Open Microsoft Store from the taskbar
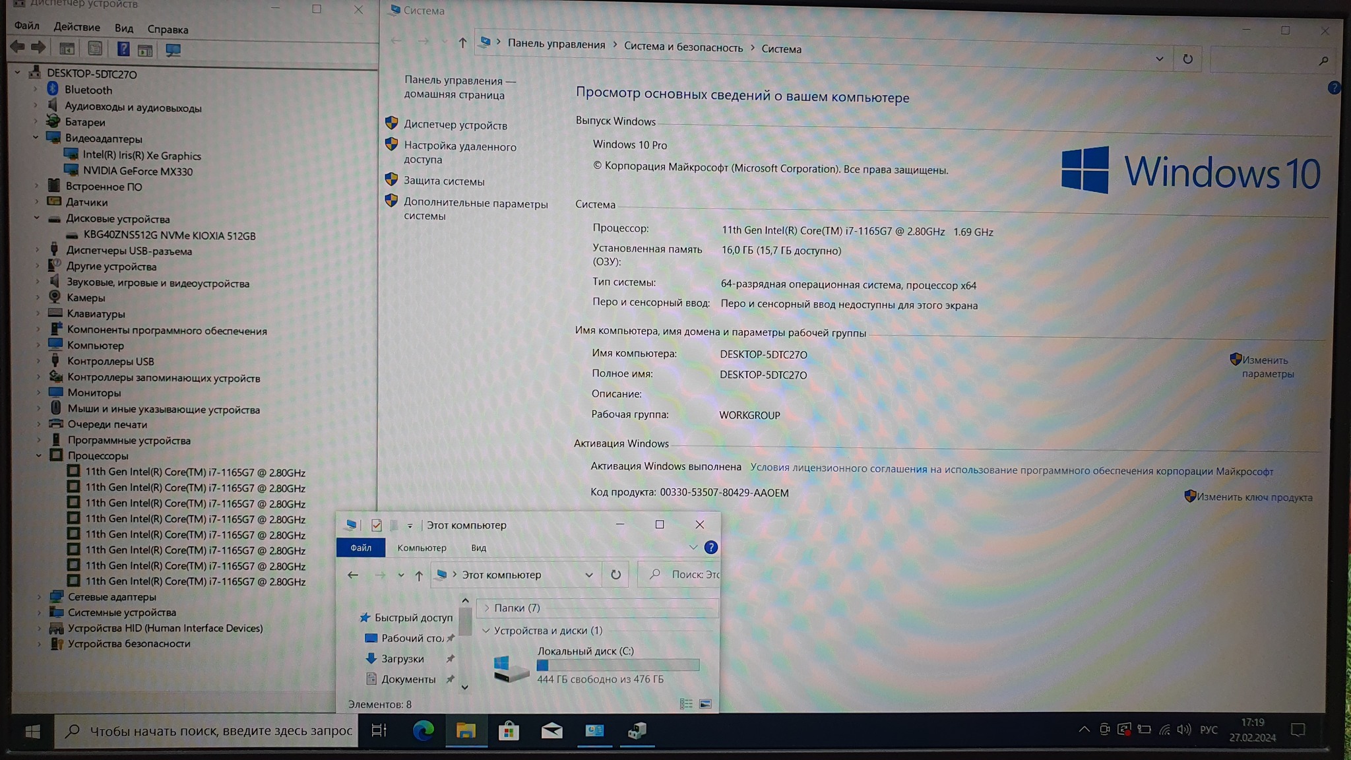 pos(509,730)
